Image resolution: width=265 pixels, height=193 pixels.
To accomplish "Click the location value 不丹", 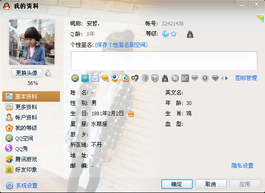I will (96, 145).
